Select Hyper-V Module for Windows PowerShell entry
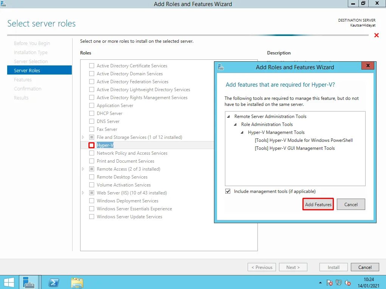Viewport: 386px width, 289px height. [x=304, y=140]
